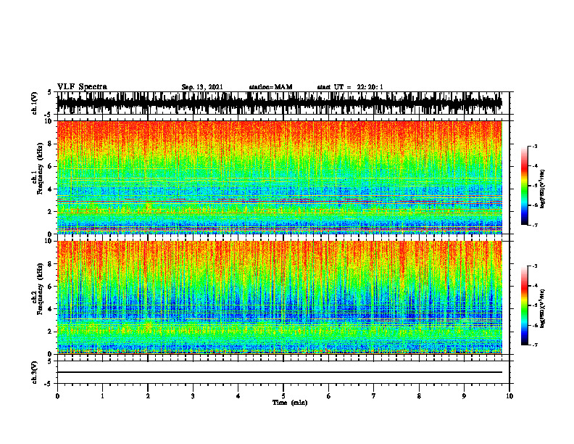Click time axis tick label "5"

[283, 396]
